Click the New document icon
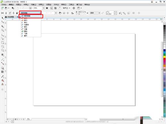 click(2, 8)
